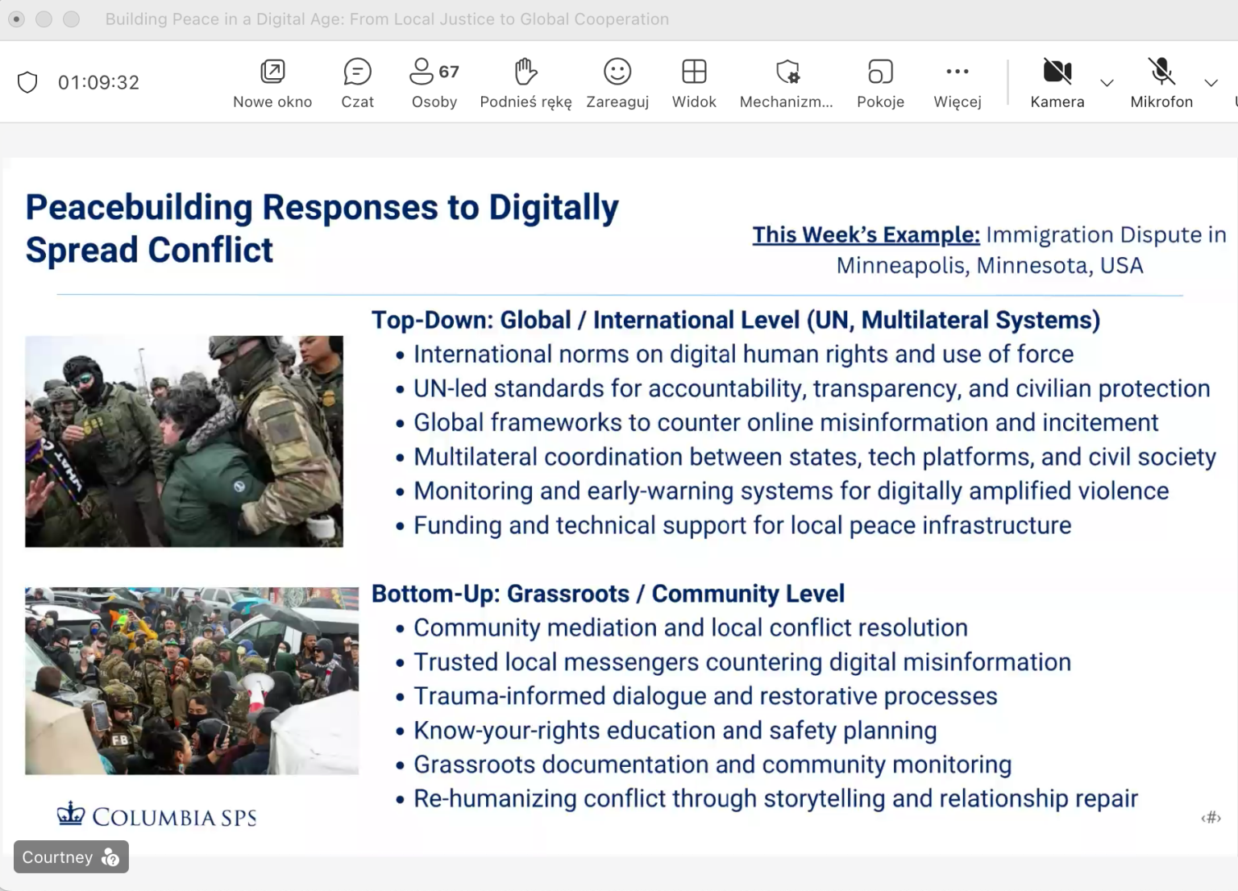Click the shield icon beside the meeting timer
Image resolution: width=1238 pixels, height=891 pixels.
tap(27, 81)
